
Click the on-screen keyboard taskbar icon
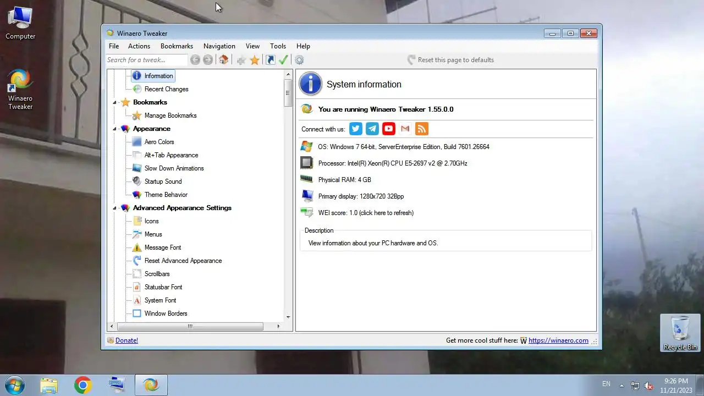pos(117,385)
